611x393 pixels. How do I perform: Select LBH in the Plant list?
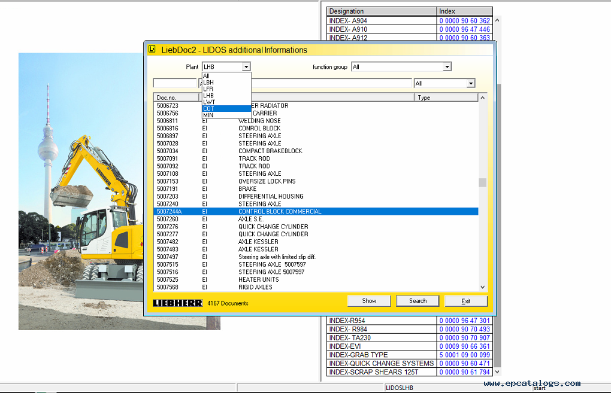click(226, 83)
